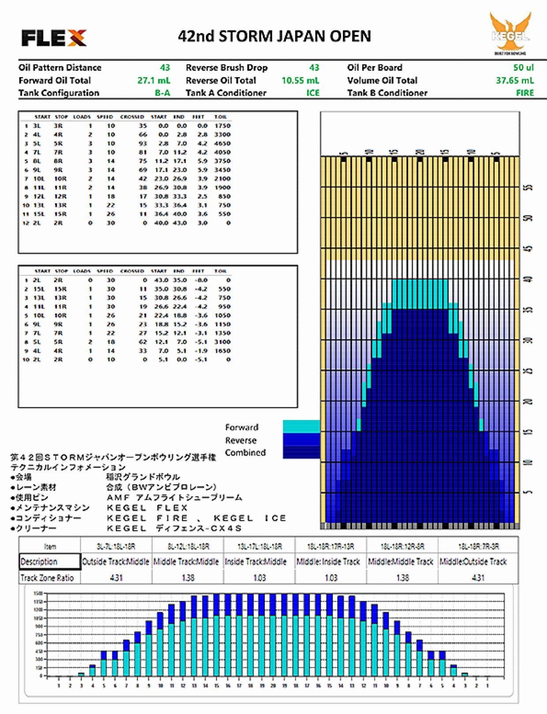Click T.OIL value 1350 in reverse table

[222, 333]
